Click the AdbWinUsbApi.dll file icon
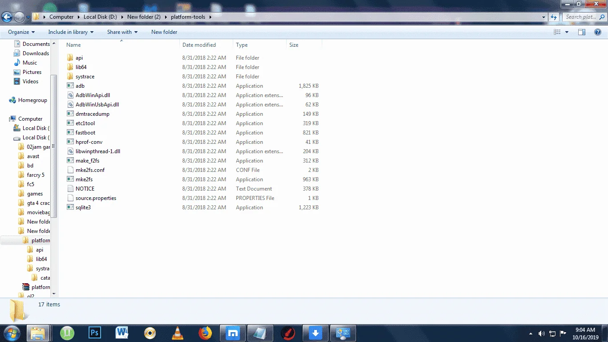 pos(70,105)
